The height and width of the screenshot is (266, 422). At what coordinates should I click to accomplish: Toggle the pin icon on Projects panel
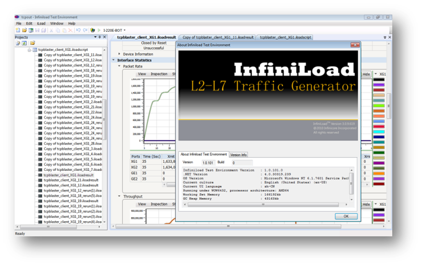click(100, 37)
